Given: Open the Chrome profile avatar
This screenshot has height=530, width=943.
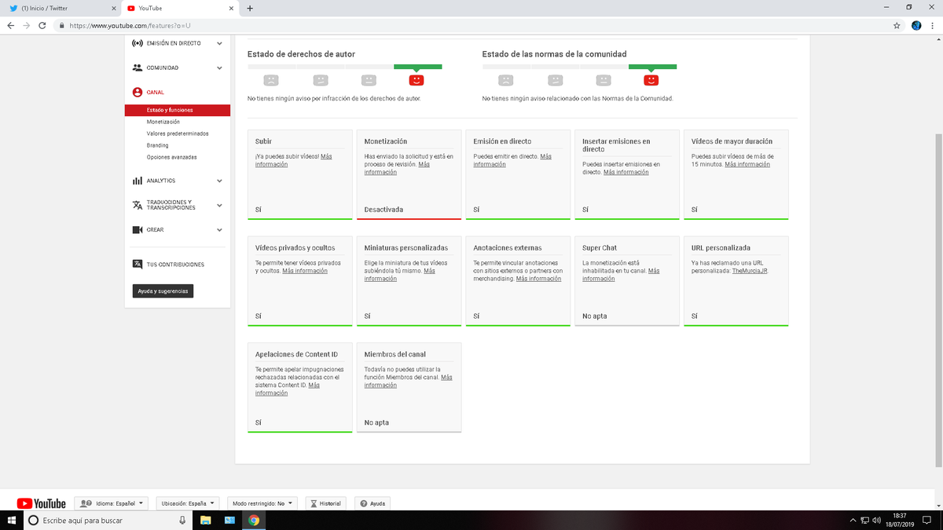Looking at the screenshot, I should (x=916, y=25).
